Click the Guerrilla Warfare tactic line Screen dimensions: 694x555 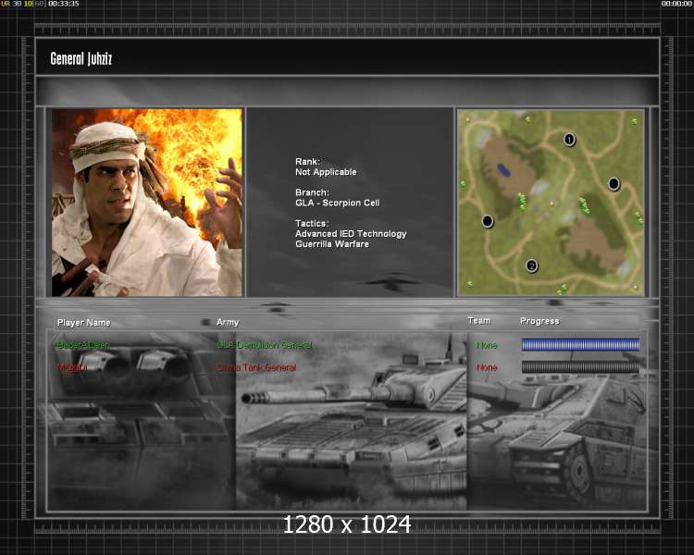pyautogui.click(x=332, y=244)
